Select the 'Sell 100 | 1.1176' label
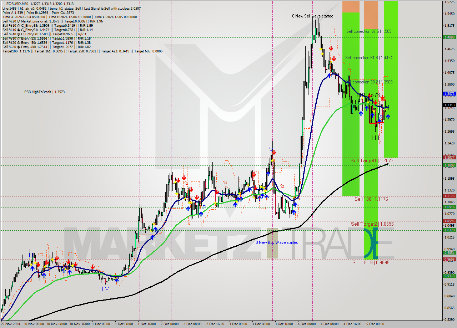 coord(371,199)
